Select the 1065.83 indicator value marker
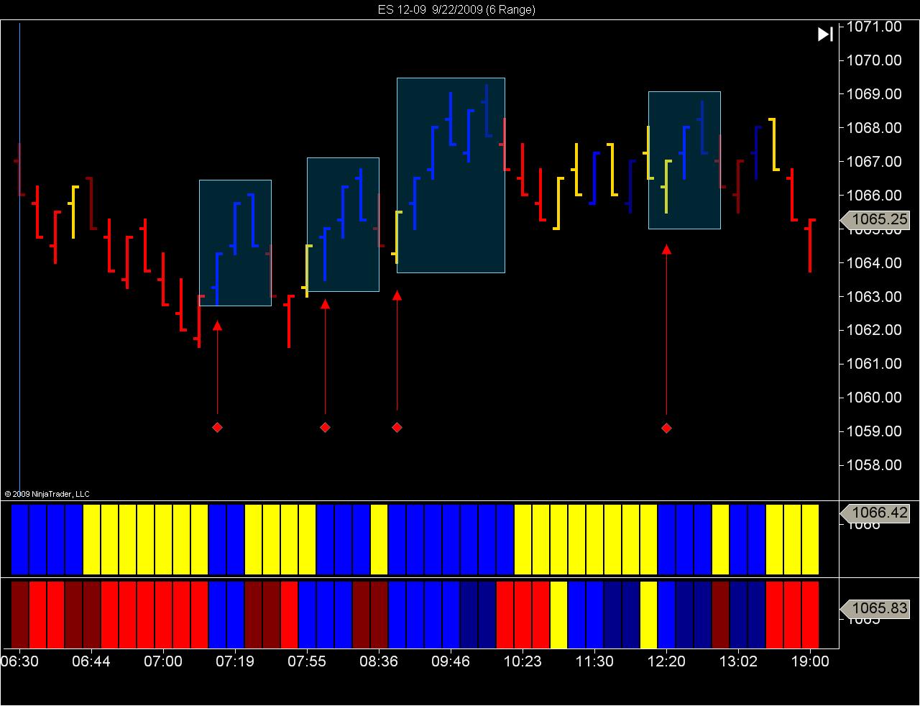Viewport: 920px width, 706px height. pos(875,608)
